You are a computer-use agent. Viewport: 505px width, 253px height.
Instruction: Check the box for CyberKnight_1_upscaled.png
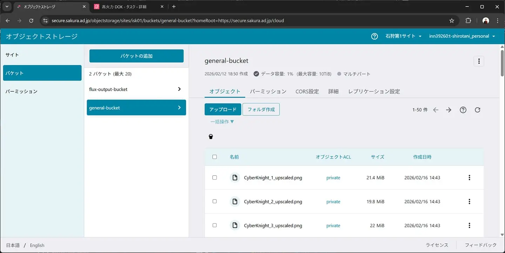(215, 178)
